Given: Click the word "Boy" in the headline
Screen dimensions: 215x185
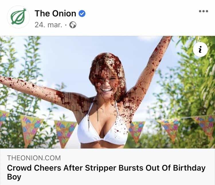Looking at the screenshot, I should pyautogui.click(x=14, y=177).
